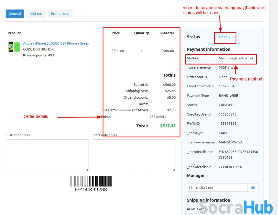Switch to the General tab
Image resolution: width=278 pixels, height=215 pixels.
coord(15,14)
